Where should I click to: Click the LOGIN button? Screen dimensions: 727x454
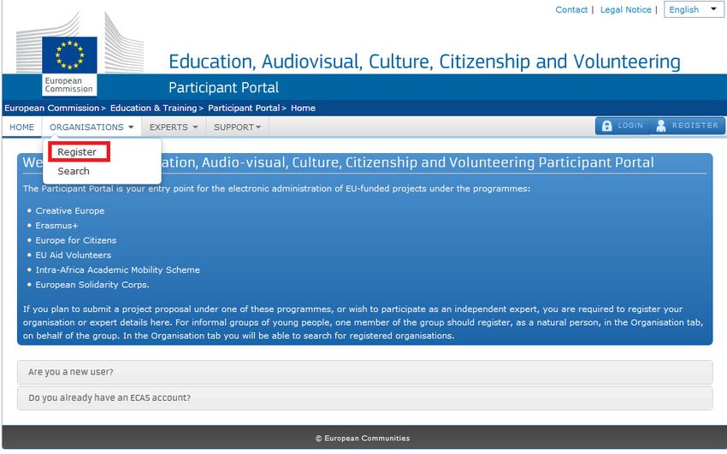(x=623, y=126)
